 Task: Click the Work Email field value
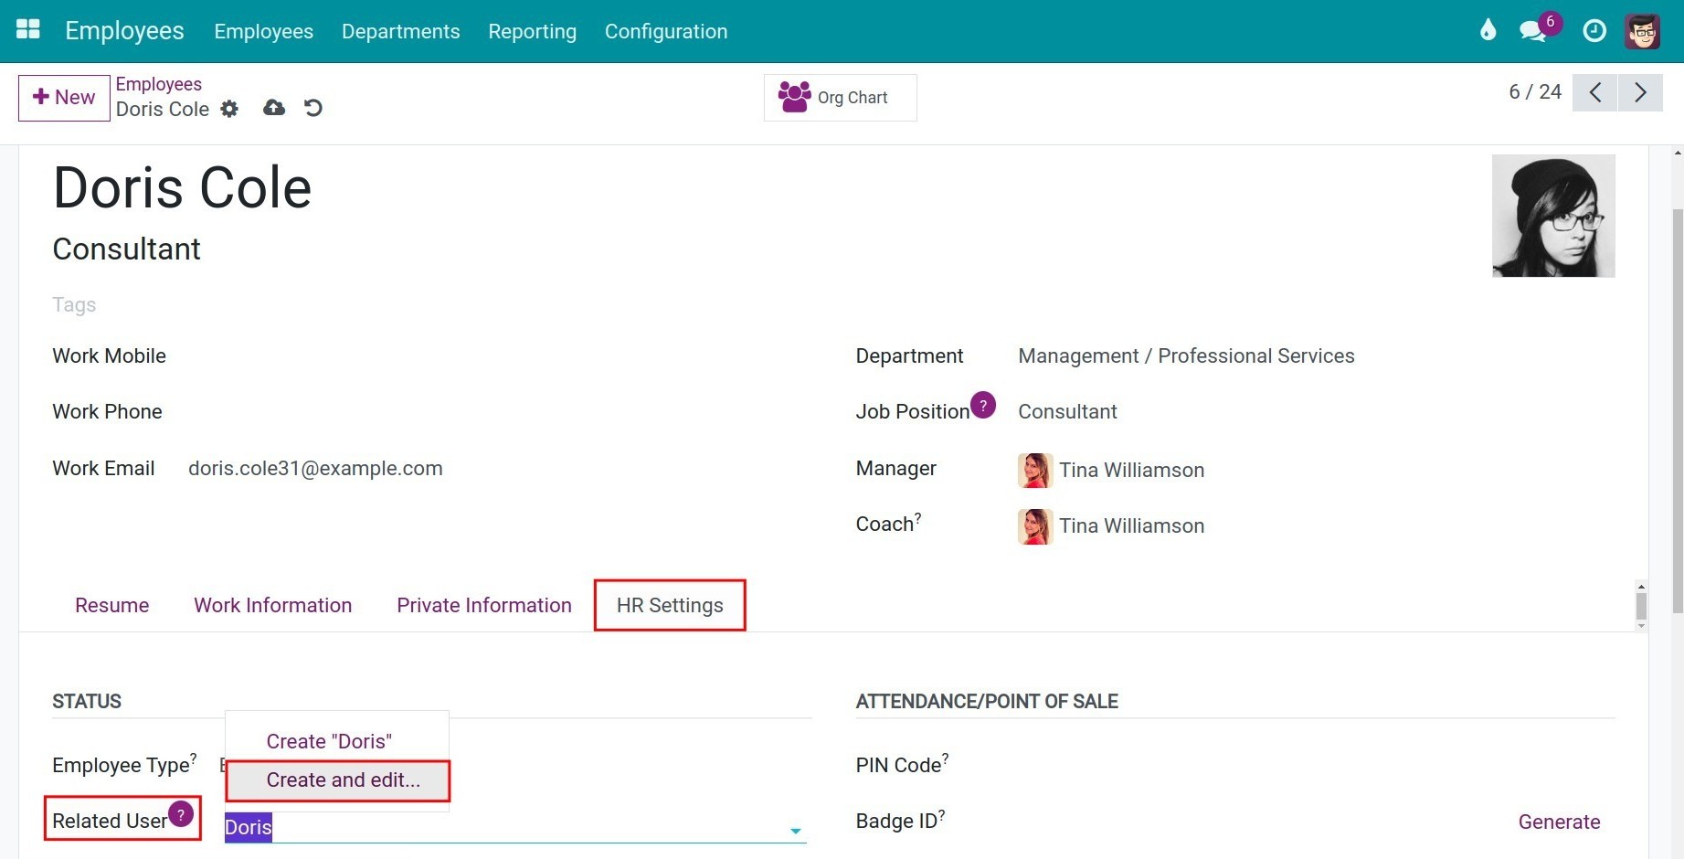[x=315, y=468]
